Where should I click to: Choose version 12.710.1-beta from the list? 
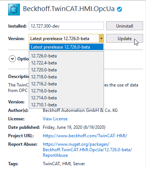pyautogui.click(x=66, y=105)
